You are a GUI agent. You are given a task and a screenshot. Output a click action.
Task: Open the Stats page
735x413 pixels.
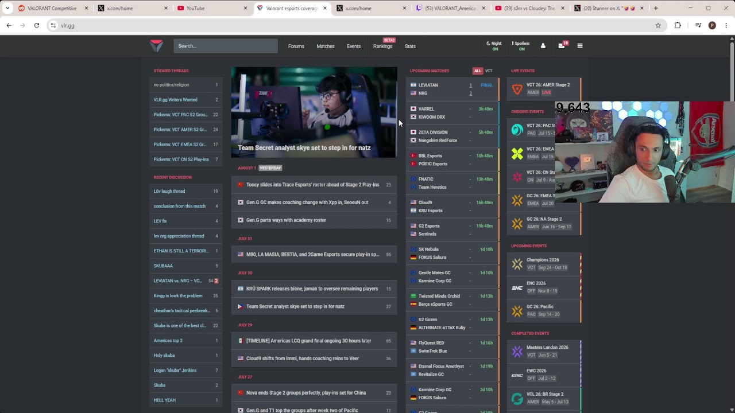[x=410, y=46]
